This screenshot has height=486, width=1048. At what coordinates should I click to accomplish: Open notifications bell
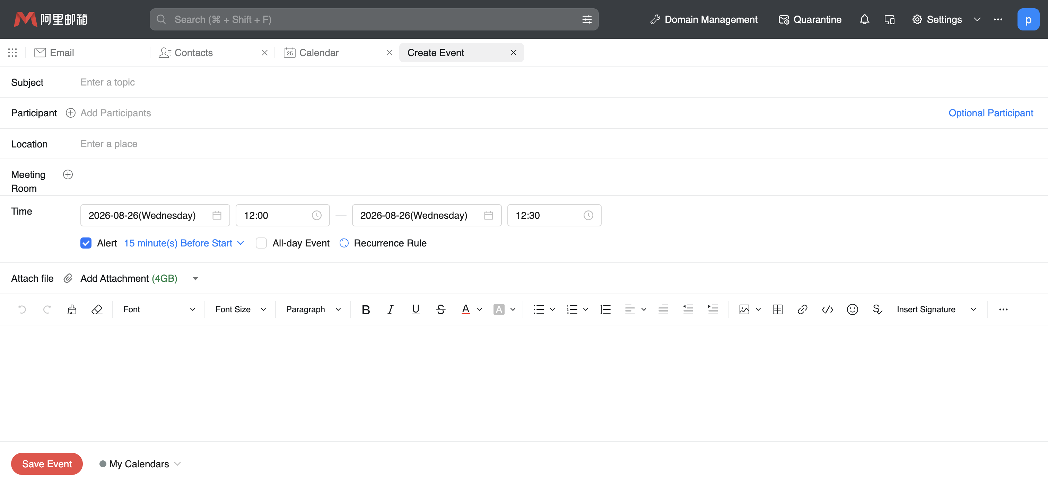tap(864, 19)
